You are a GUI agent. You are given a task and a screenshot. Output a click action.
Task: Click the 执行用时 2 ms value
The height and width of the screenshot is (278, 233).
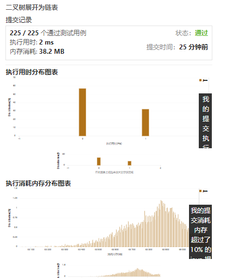(46, 42)
